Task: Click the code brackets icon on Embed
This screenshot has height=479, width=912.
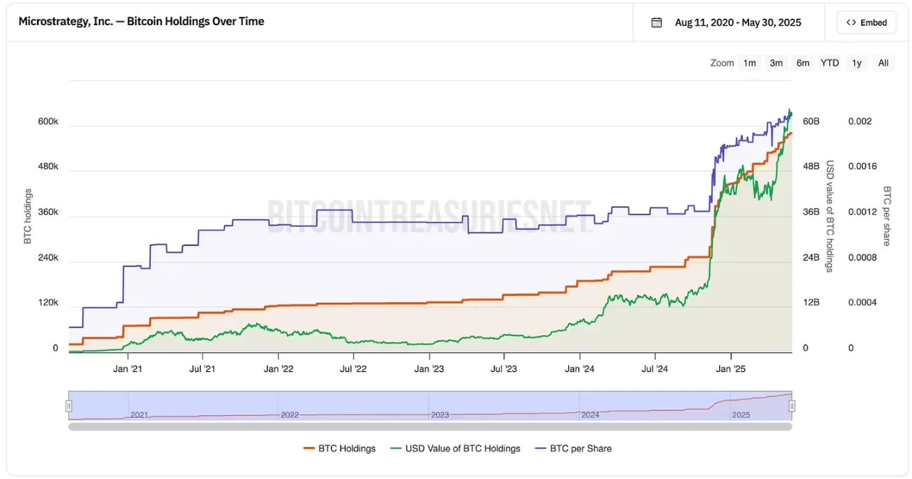Action: pos(851,22)
